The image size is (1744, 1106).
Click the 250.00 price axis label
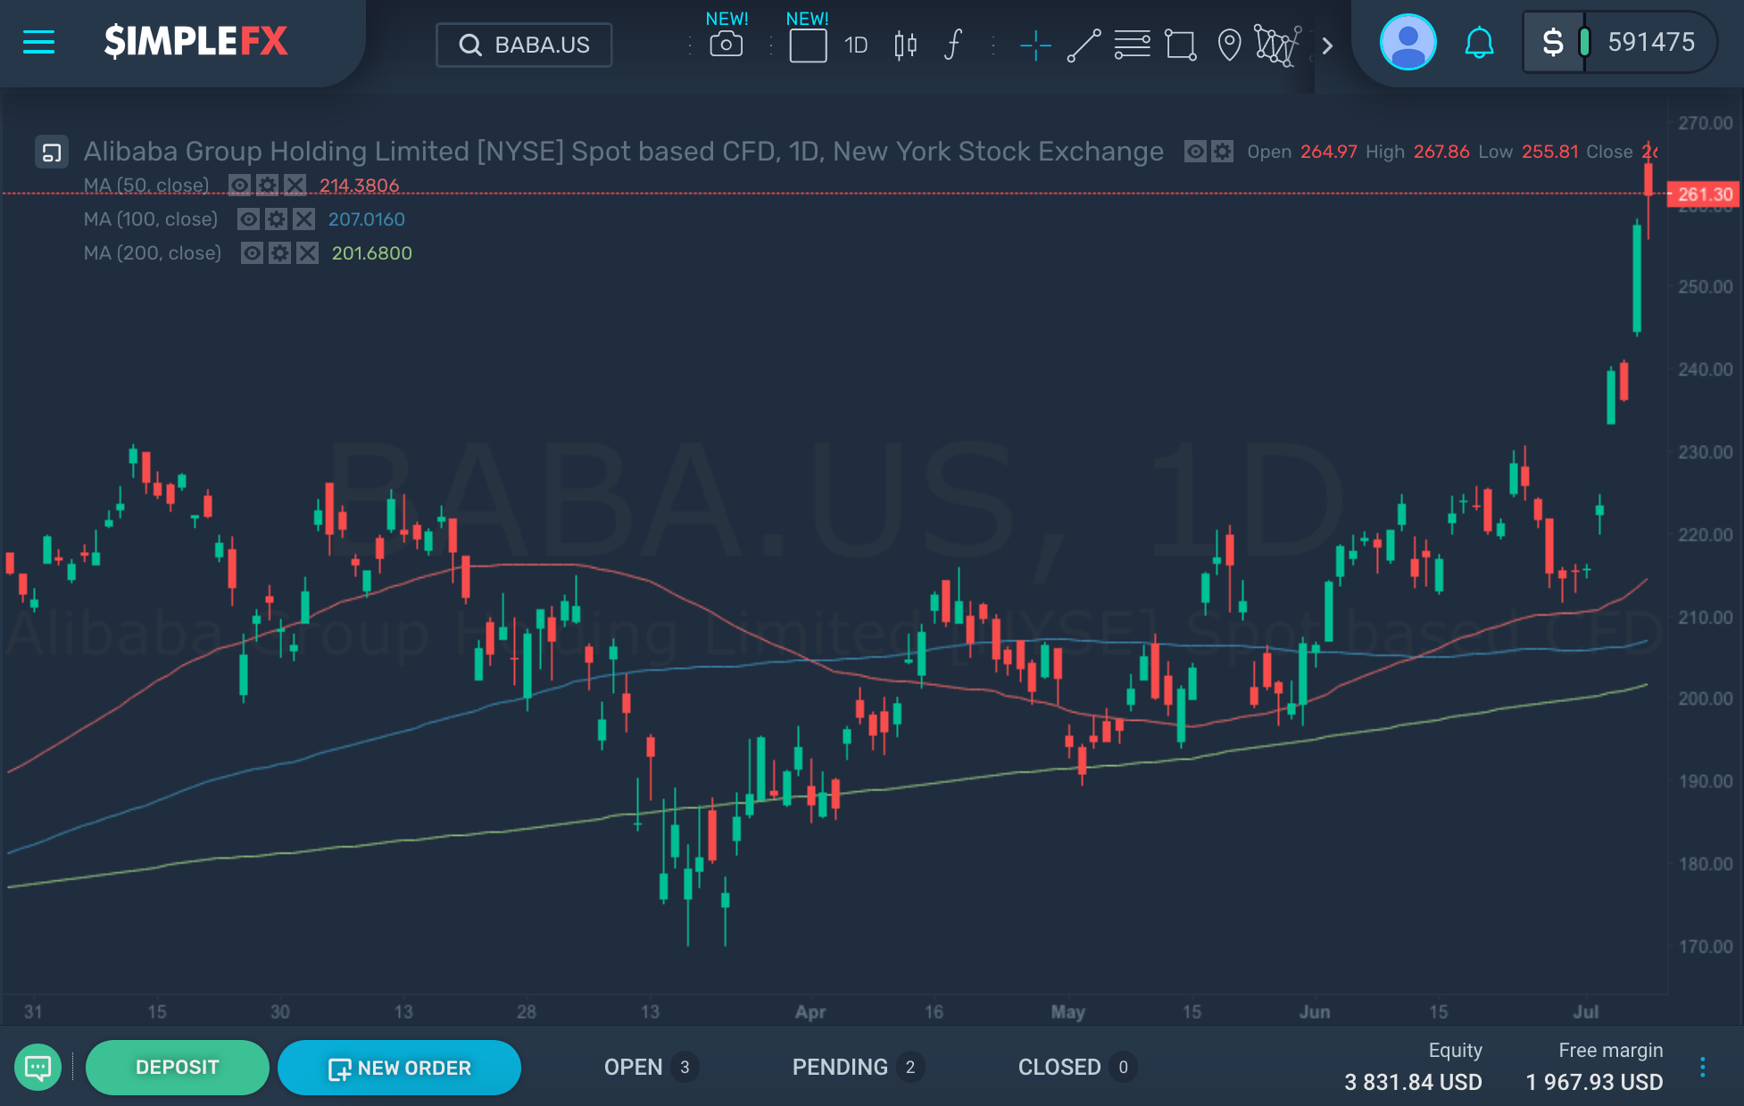1705,287
